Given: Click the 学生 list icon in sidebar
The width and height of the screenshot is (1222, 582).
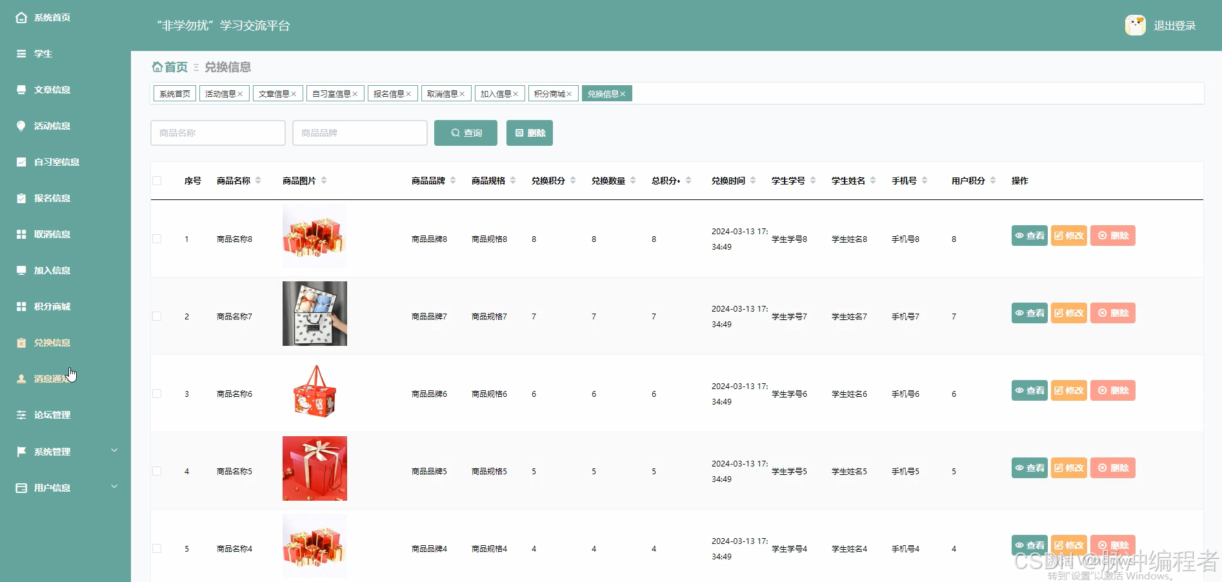Looking at the screenshot, I should (x=21, y=54).
